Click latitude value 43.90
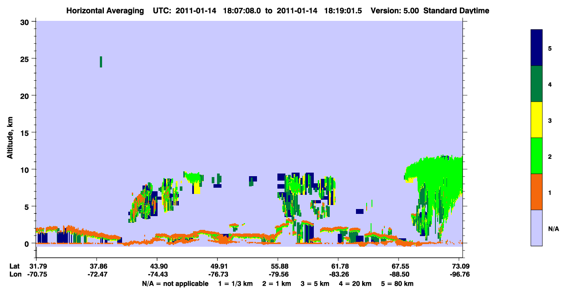The image size is (577, 296). click(157, 266)
